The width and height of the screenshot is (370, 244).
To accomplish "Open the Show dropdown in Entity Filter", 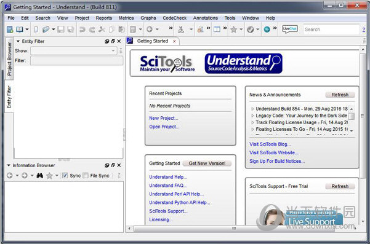I will coord(74,50).
